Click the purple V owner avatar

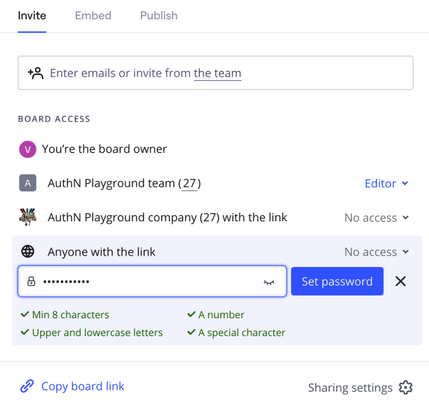tap(28, 150)
